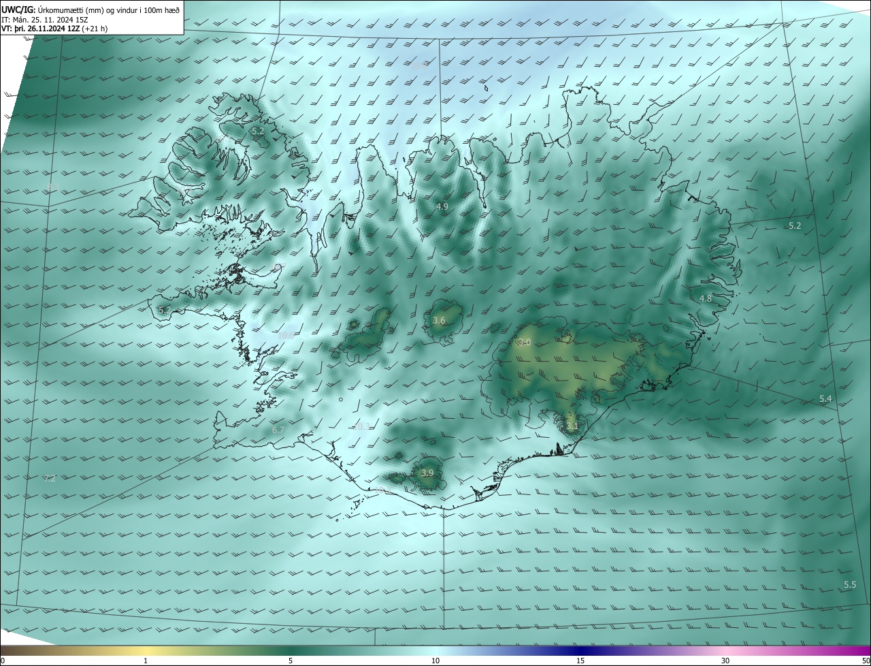Screen dimensions: 871x666
Task: Pick the yellow color near scale value 1
Action: coord(146,650)
